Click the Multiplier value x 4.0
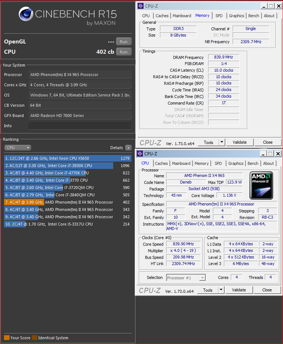 (x=183, y=250)
